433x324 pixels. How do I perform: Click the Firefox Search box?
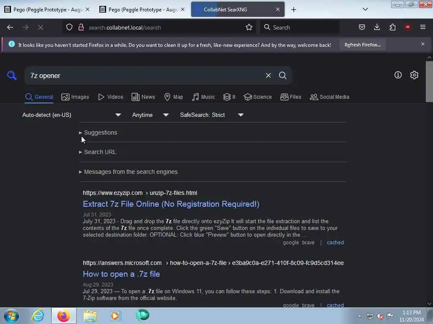coord(300,27)
